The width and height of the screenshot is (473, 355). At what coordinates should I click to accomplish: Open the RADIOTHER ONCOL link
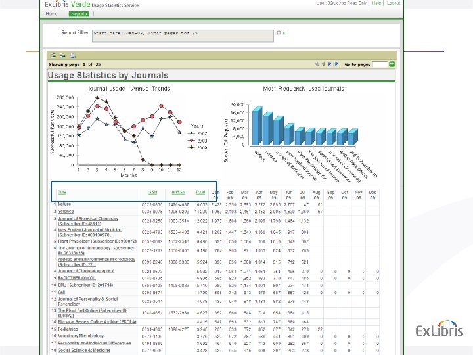point(77,277)
